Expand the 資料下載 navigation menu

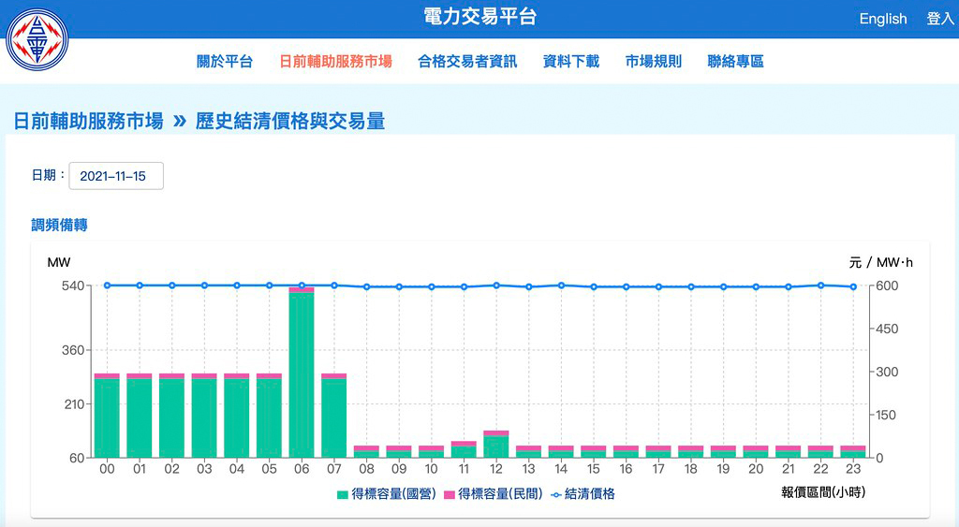point(571,62)
